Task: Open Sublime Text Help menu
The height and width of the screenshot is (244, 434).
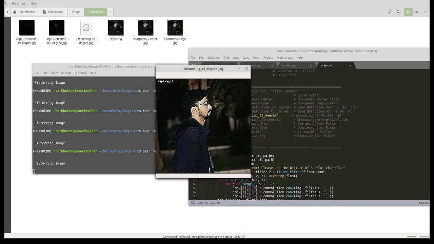Action: pos(299,58)
